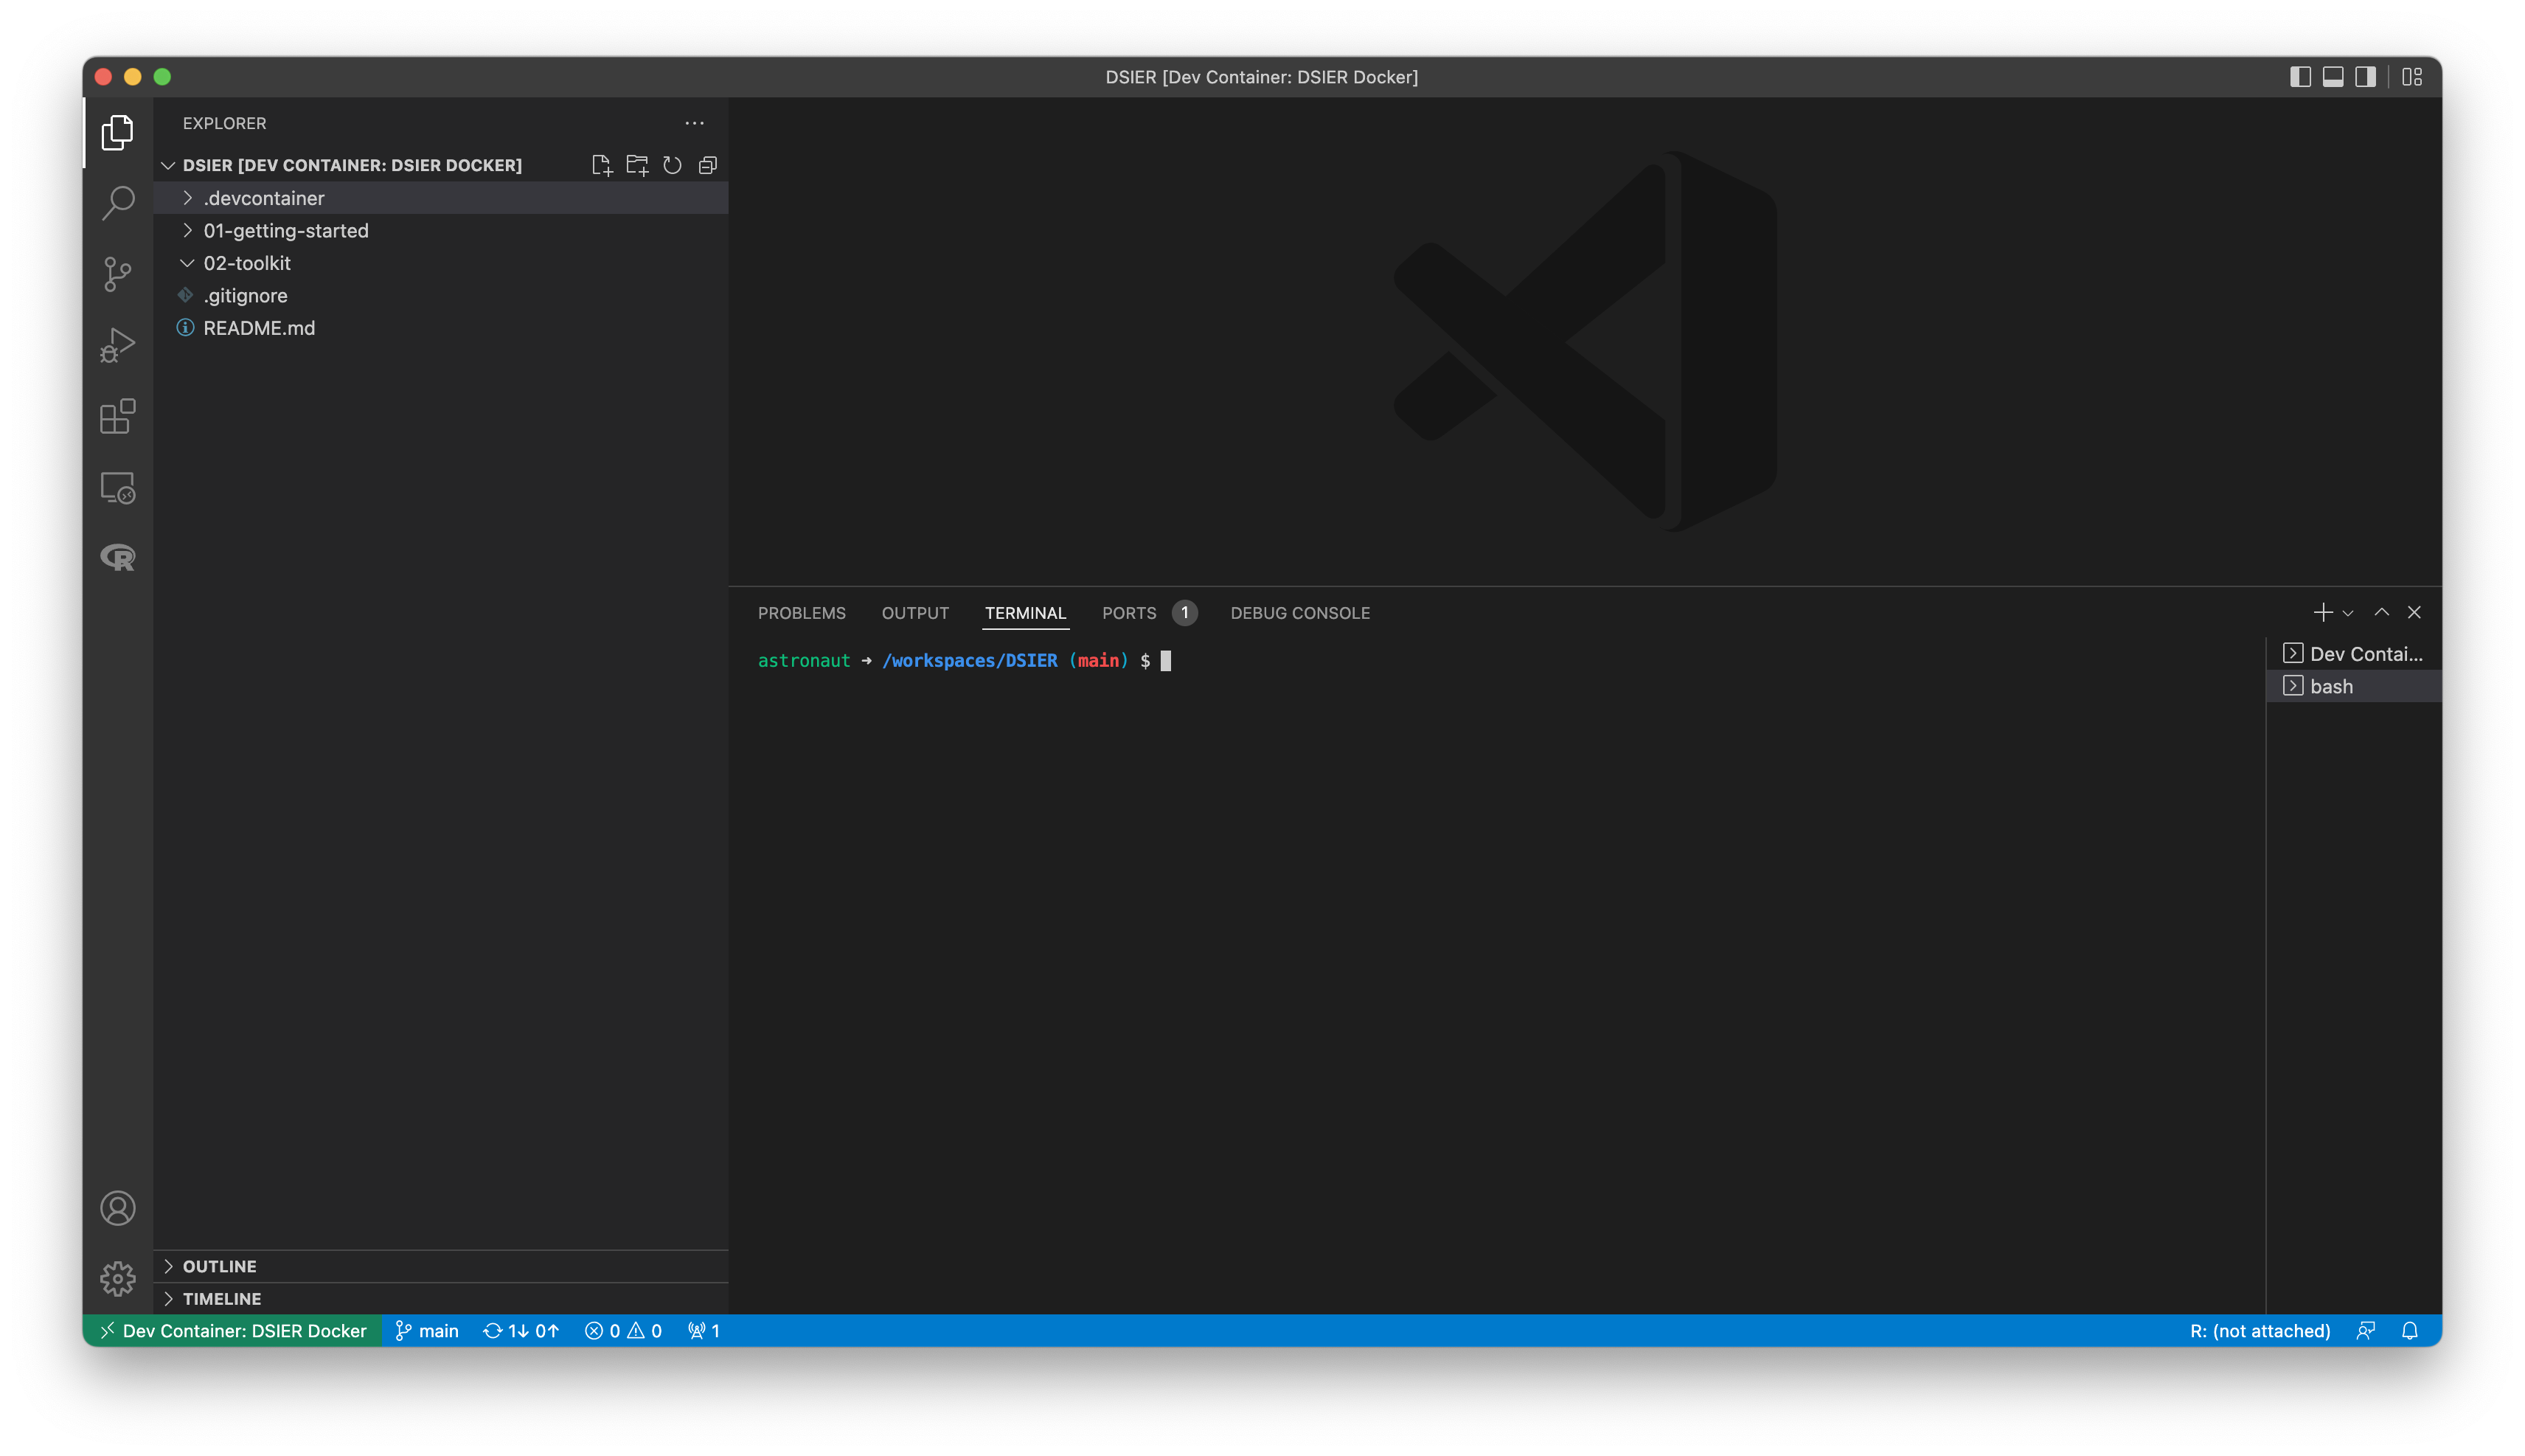The height and width of the screenshot is (1456, 2525).
Task: Collapse all folders in Explorer
Action: click(x=708, y=165)
